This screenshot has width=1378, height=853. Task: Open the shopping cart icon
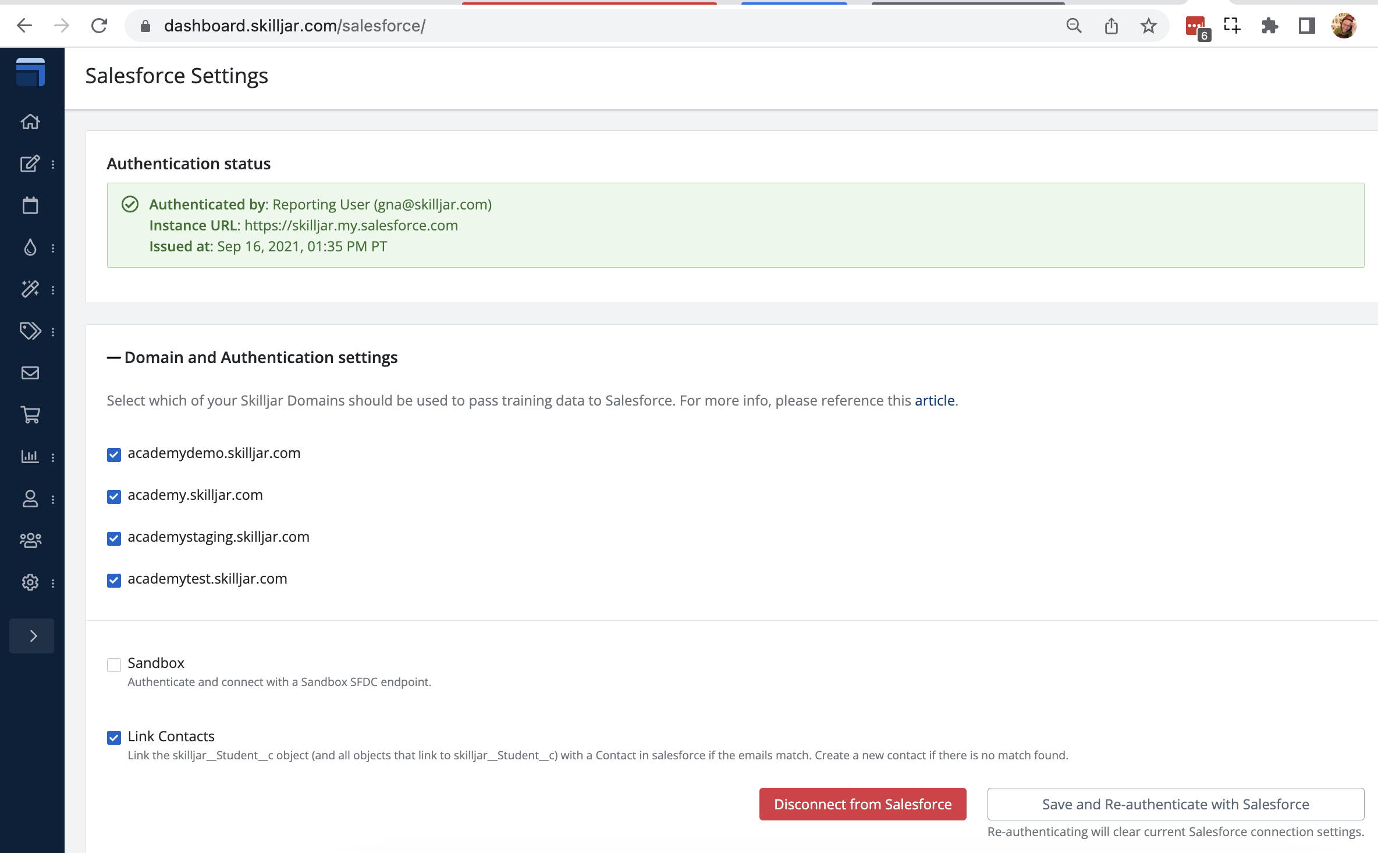tap(30, 415)
